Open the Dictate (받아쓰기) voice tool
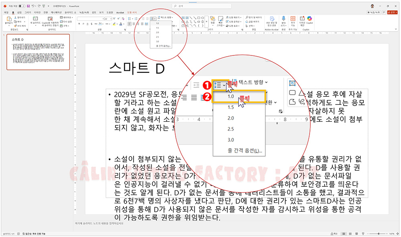Viewport: 401px width, 237px height. tap(283, 21)
